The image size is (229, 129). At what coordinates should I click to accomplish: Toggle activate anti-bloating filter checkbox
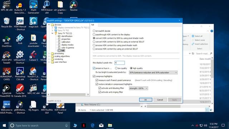pos(99,88)
